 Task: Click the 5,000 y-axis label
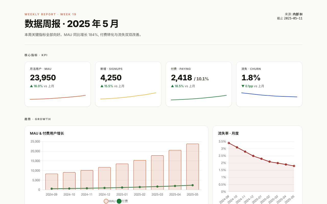coord(36,180)
